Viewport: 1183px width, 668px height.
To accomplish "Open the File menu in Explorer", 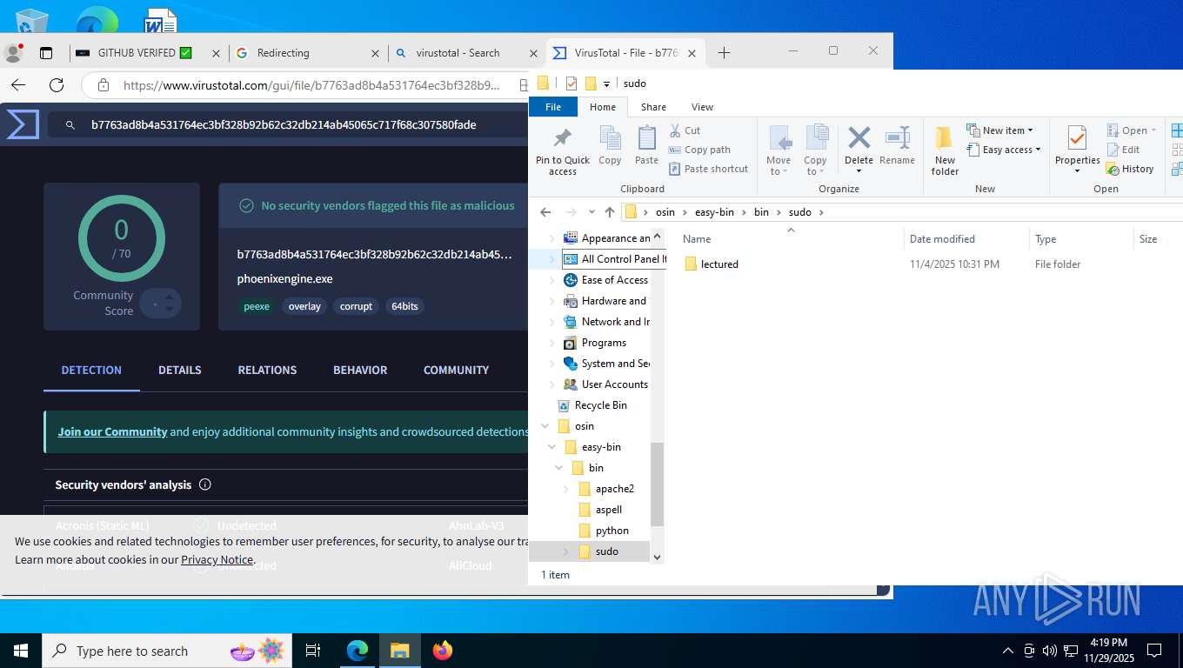I will tap(553, 107).
